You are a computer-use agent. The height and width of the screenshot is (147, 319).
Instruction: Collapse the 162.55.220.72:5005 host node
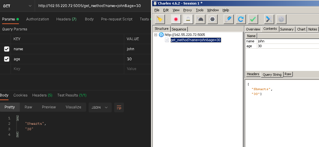[x=156, y=35]
